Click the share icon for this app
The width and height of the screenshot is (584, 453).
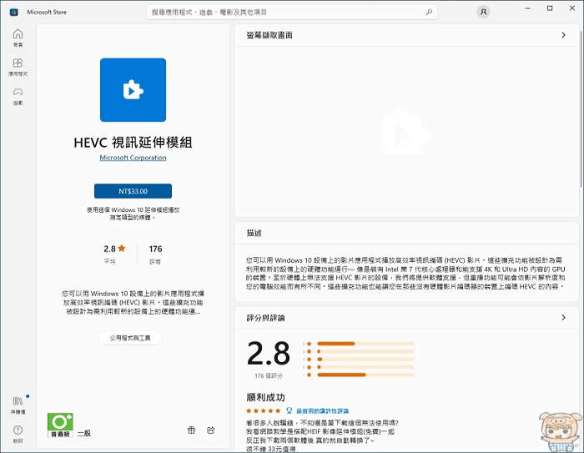[211, 430]
